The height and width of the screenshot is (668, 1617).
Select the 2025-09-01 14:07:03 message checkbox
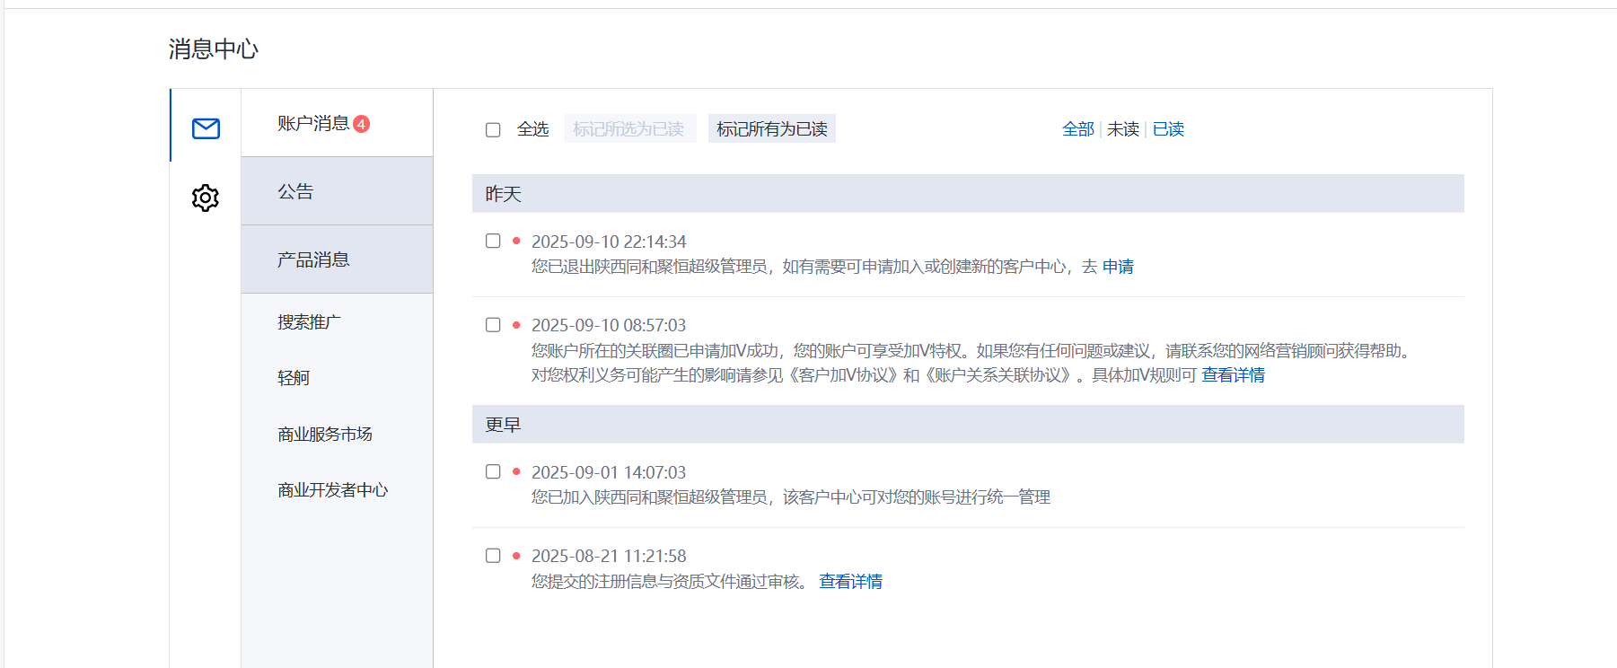pyautogui.click(x=493, y=471)
